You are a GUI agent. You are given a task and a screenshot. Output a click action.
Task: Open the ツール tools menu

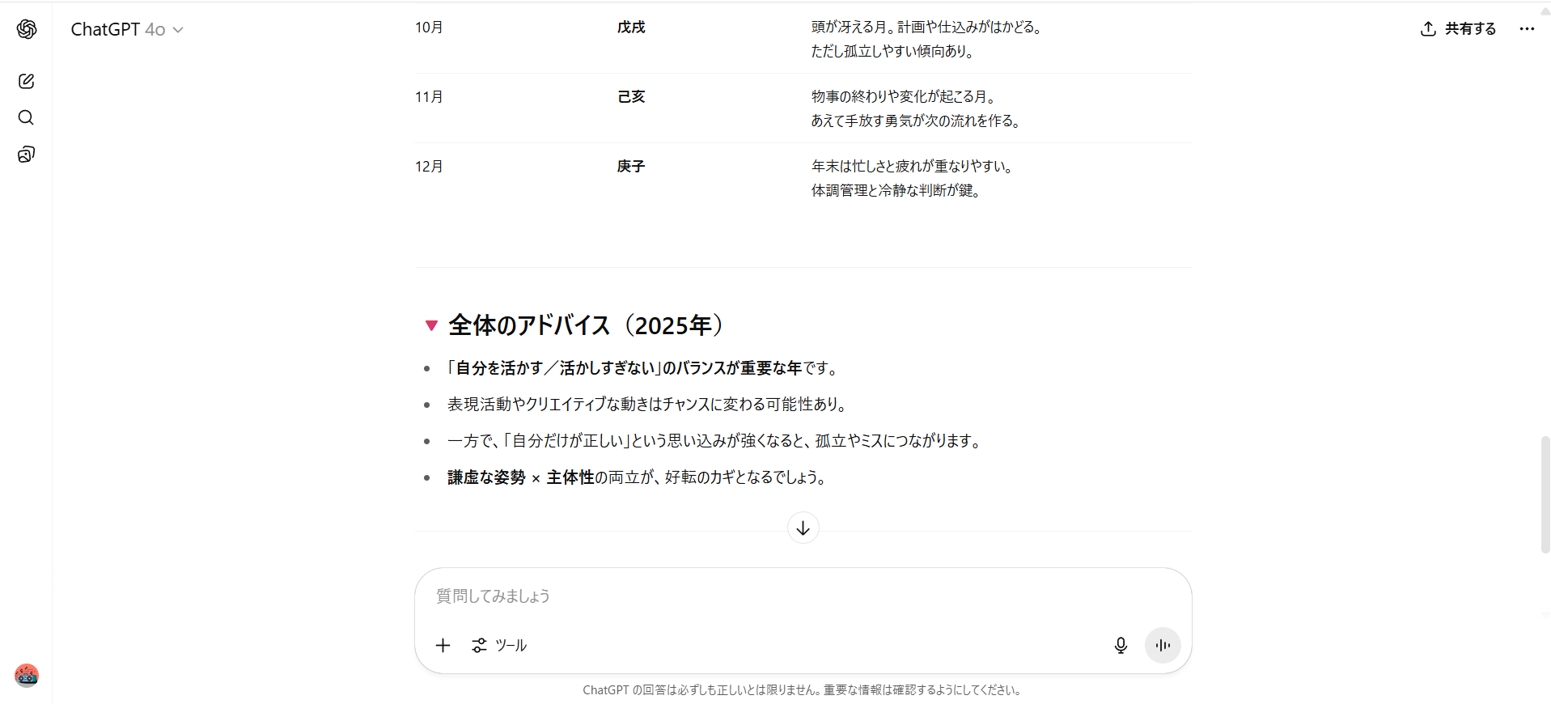coord(499,645)
